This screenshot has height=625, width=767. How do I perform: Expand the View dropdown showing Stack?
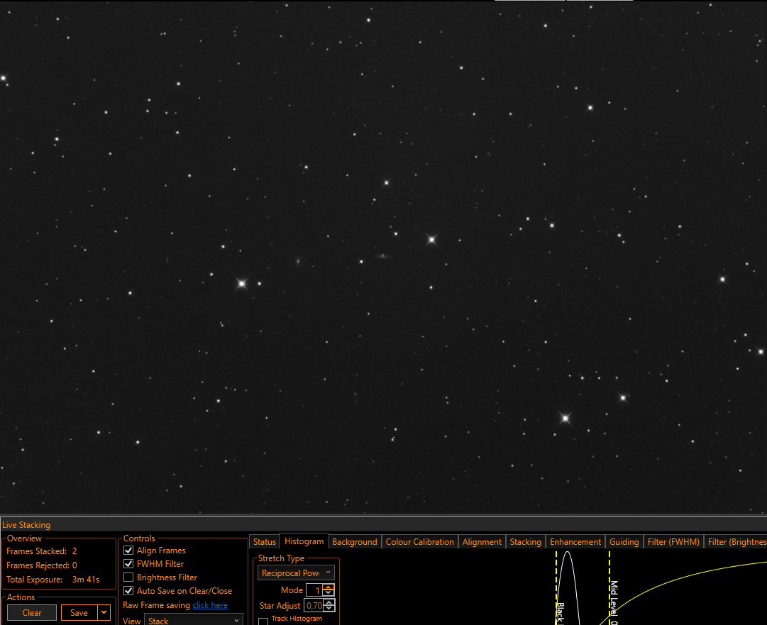[193, 620]
